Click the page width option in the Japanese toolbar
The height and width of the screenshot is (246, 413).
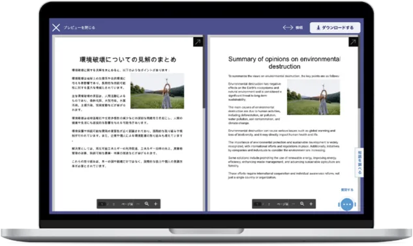point(127,204)
